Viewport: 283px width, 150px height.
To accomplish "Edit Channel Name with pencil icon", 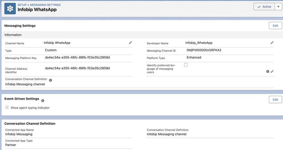I will 130,43.
